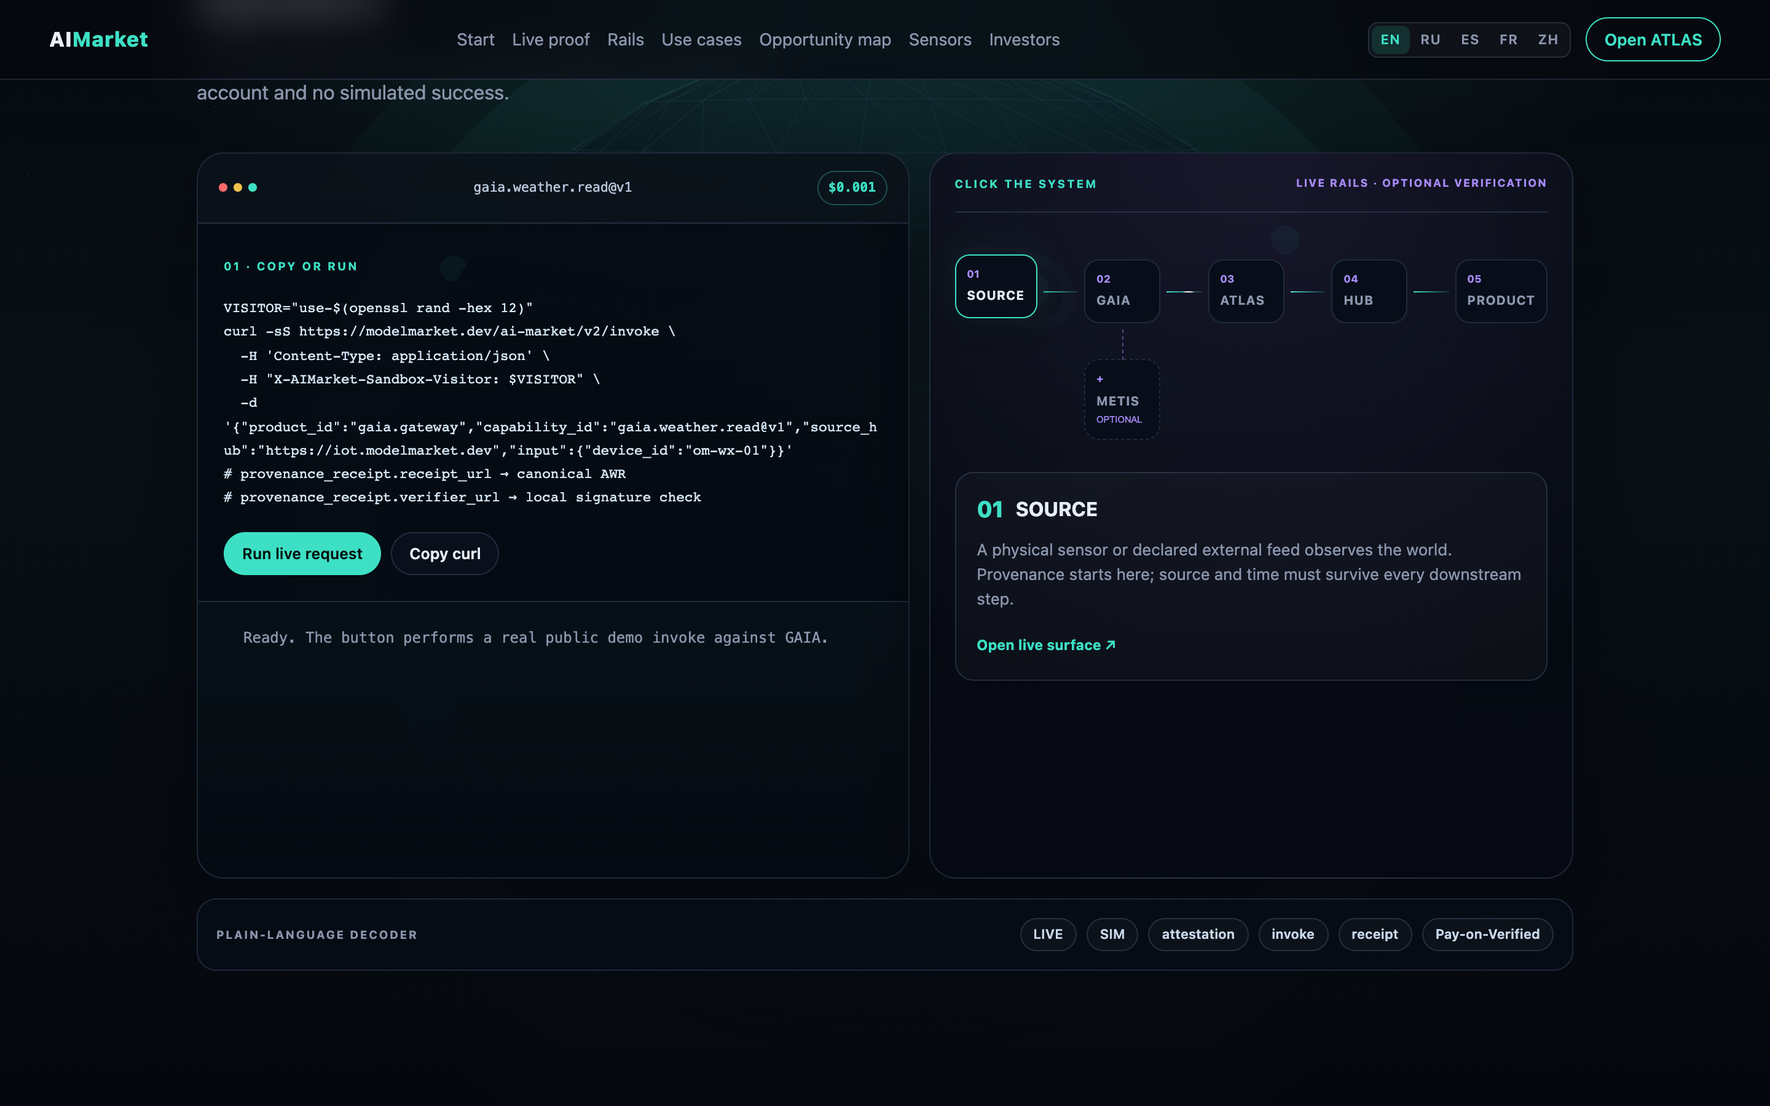Screen dimensions: 1770x1106
Task: Select the optional METIS node
Action: pyautogui.click(x=1121, y=399)
